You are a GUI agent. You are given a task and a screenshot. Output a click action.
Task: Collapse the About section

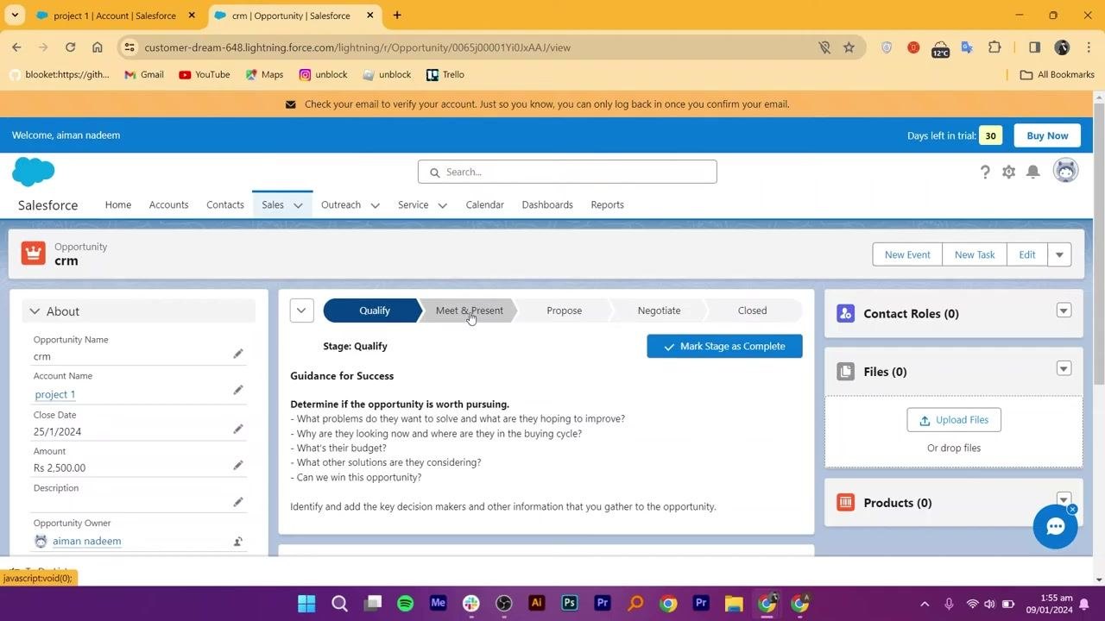tap(35, 311)
